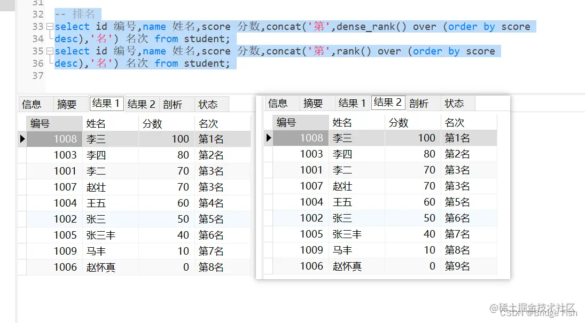Select cell 1006 in right table
This screenshot has height=323, width=585.
[301, 266]
